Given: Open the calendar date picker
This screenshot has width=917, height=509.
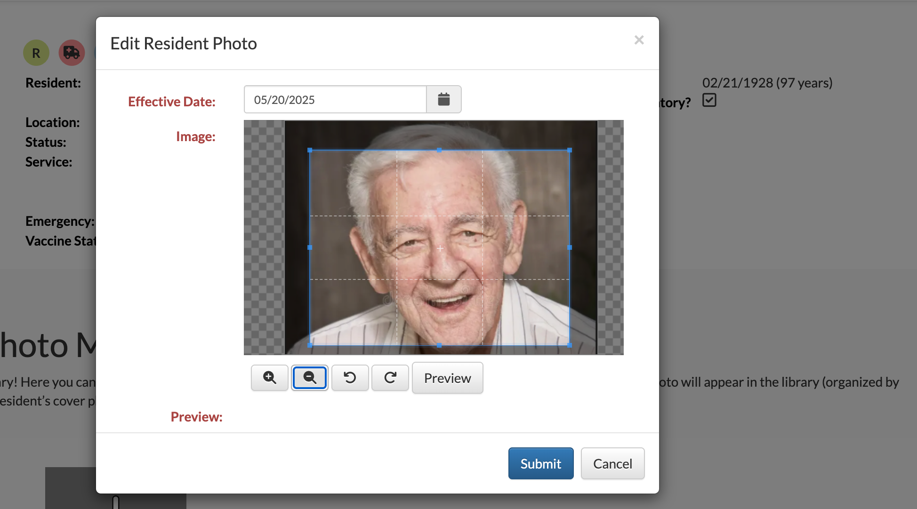Looking at the screenshot, I should click(x=443, y=99).
